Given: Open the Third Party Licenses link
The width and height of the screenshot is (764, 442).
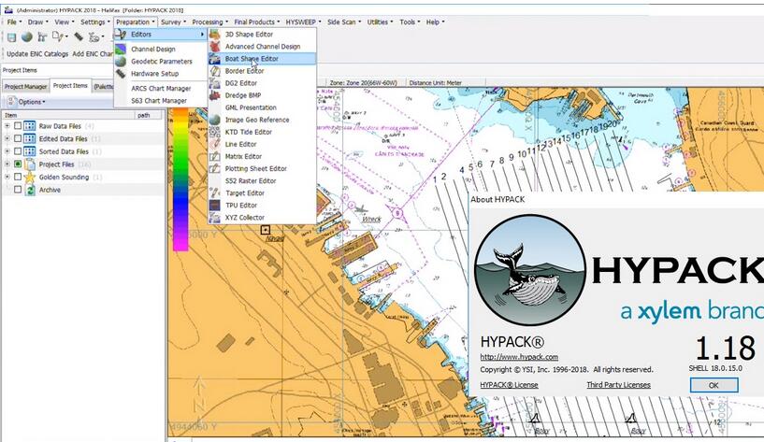Looking at the screenshot, I should (618, 385).
